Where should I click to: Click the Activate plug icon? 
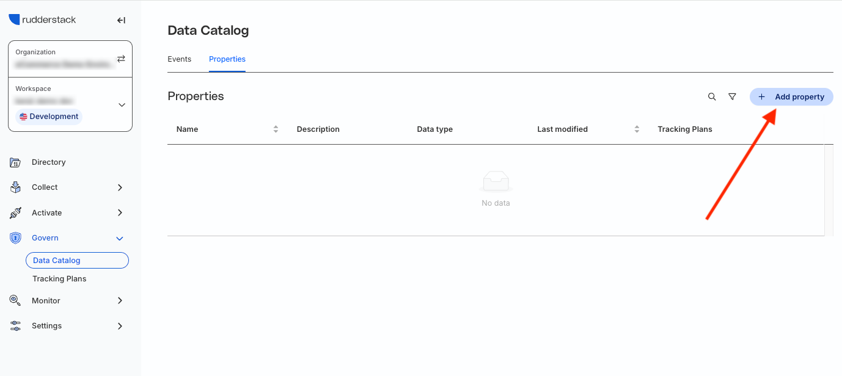pos(15,213)
